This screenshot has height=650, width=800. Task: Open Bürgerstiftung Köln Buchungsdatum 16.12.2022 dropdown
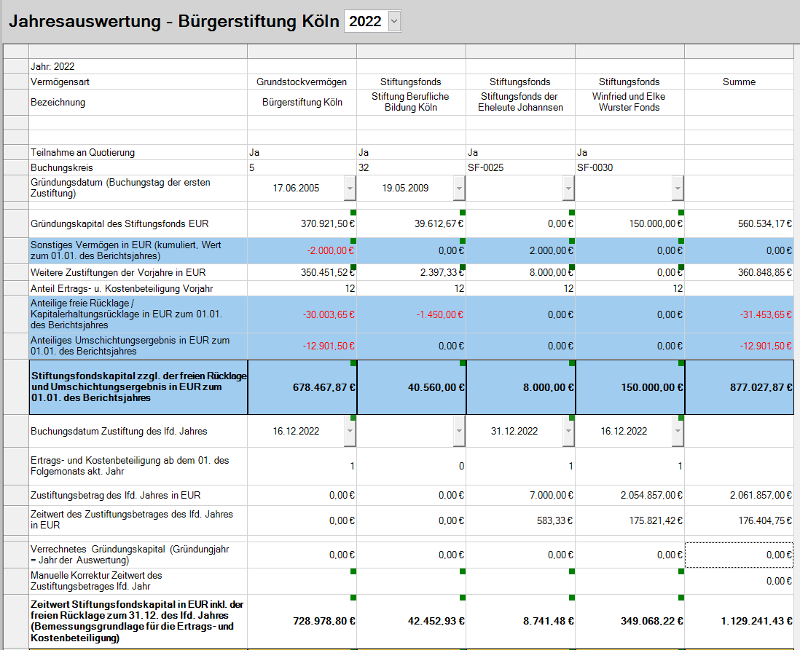(x=350, y=432)
